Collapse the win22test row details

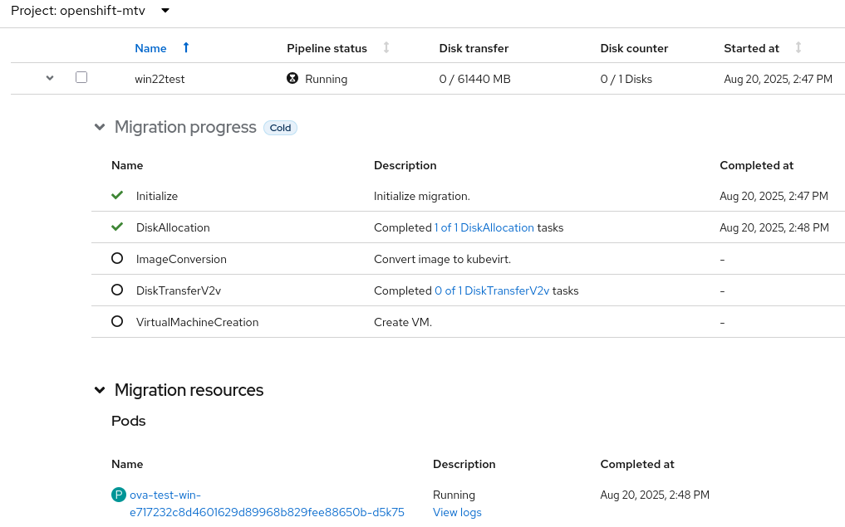pos(50,78)
